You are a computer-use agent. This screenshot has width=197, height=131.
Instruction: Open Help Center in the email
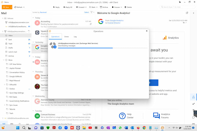126,116
